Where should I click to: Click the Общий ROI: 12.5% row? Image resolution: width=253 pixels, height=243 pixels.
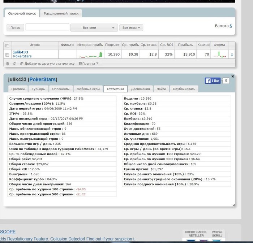point(62,169)
